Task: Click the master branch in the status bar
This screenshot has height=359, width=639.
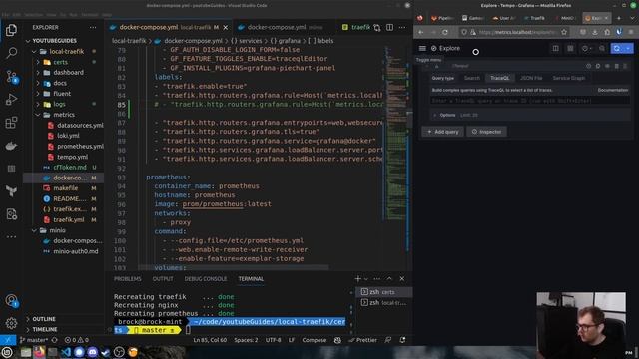Action: pyautogui.click(x=34, y=340)
